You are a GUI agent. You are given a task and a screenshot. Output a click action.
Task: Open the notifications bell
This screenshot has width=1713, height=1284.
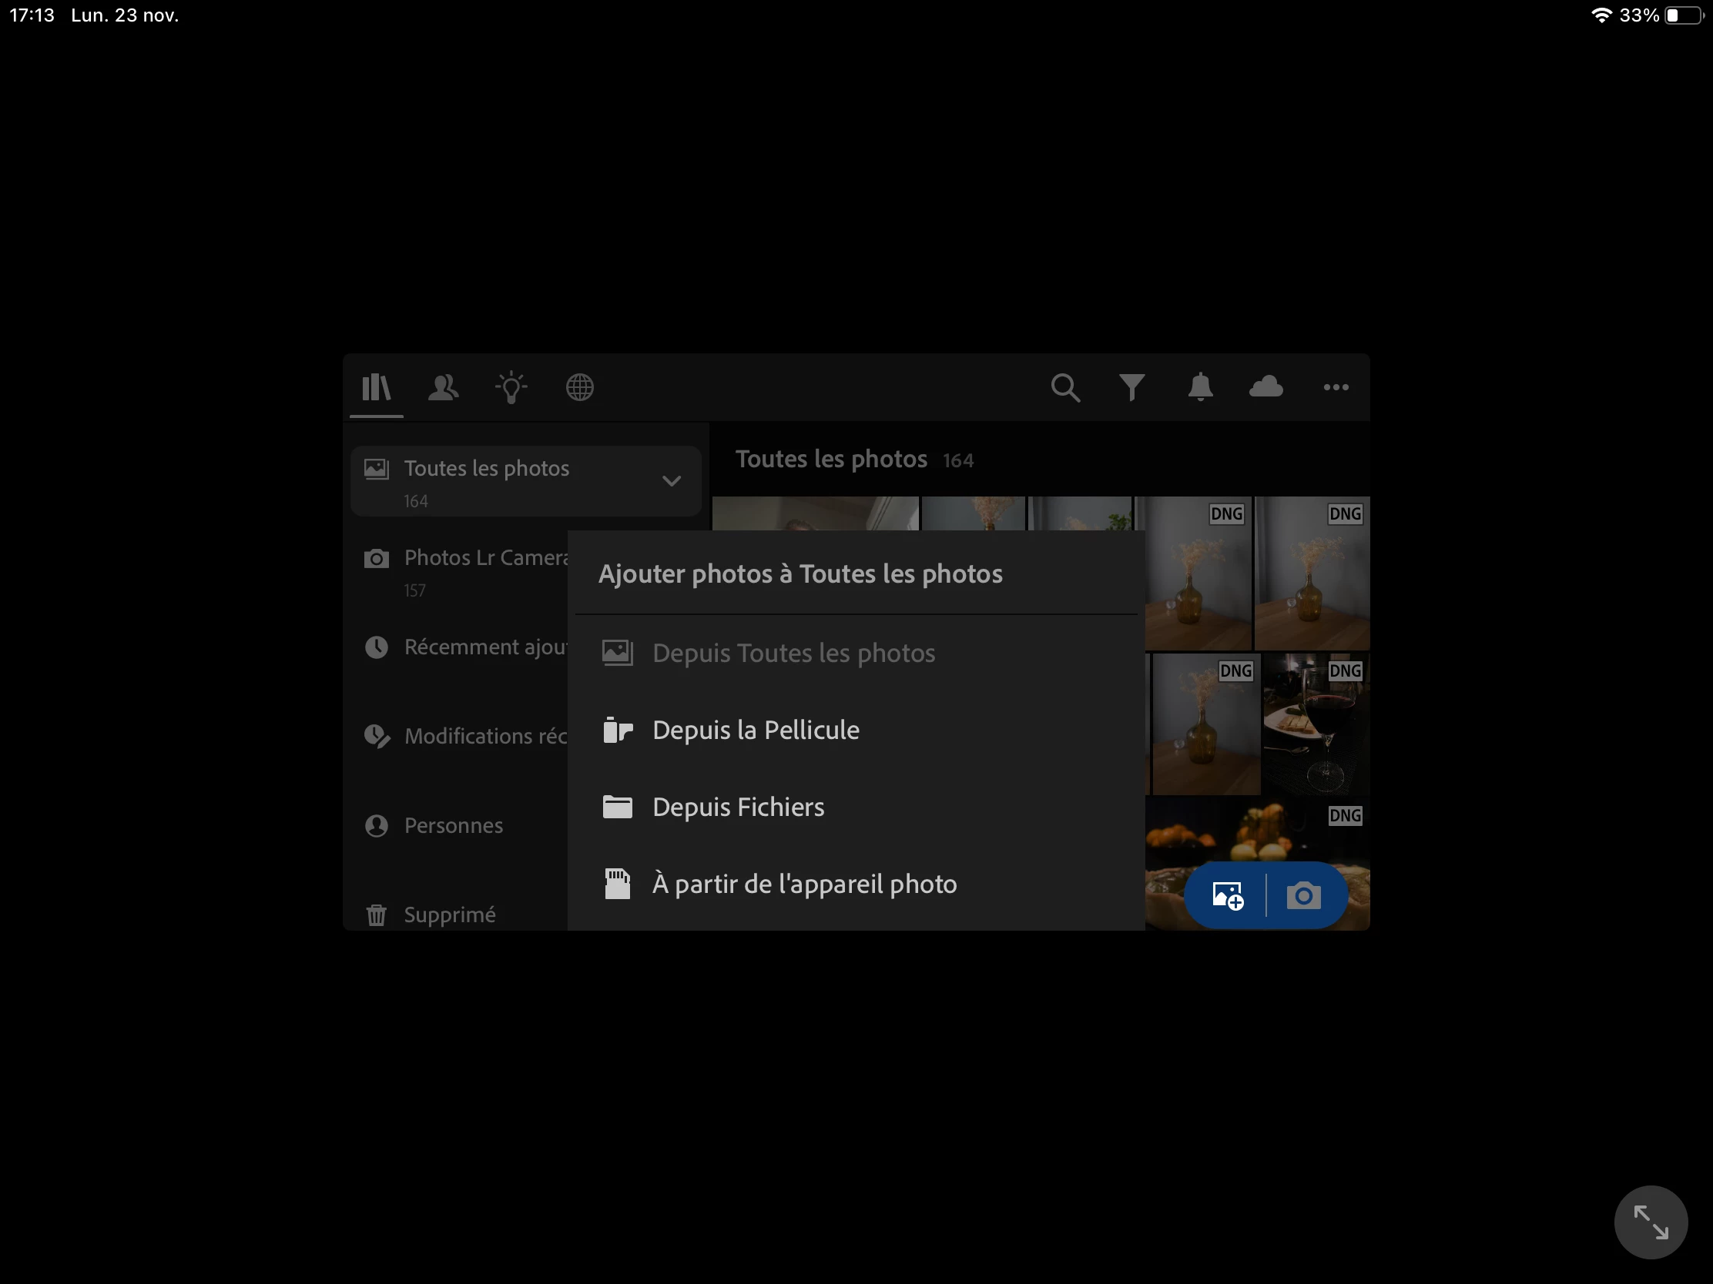click(1199, 387)
